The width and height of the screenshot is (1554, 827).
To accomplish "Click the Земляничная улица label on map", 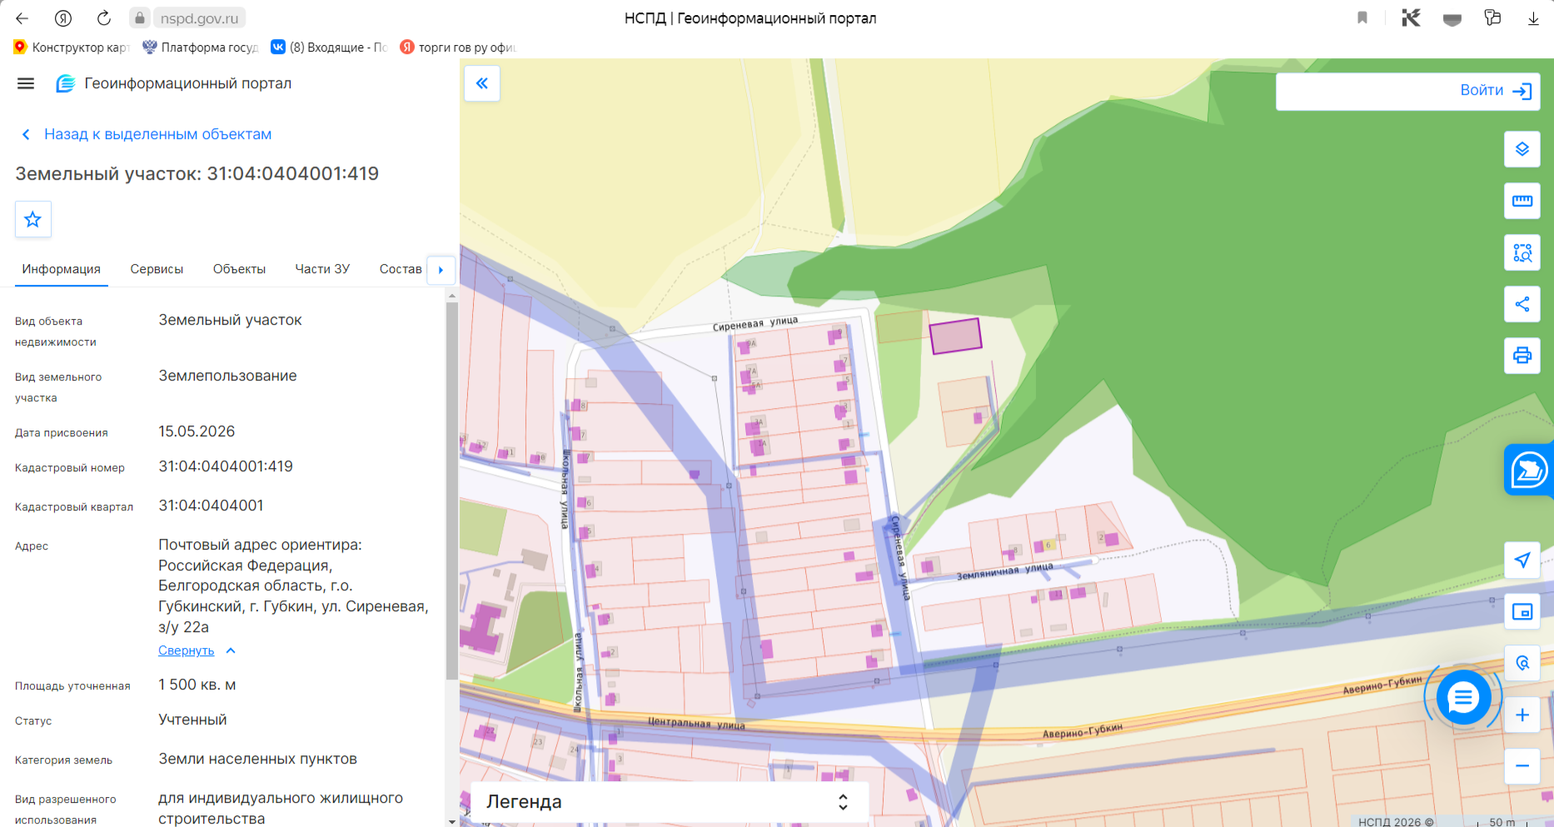I will (x=1004, y=571).
